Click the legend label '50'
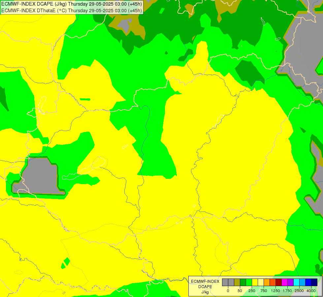Viewport: 323px width, 297px height. [x=240, y=291]
